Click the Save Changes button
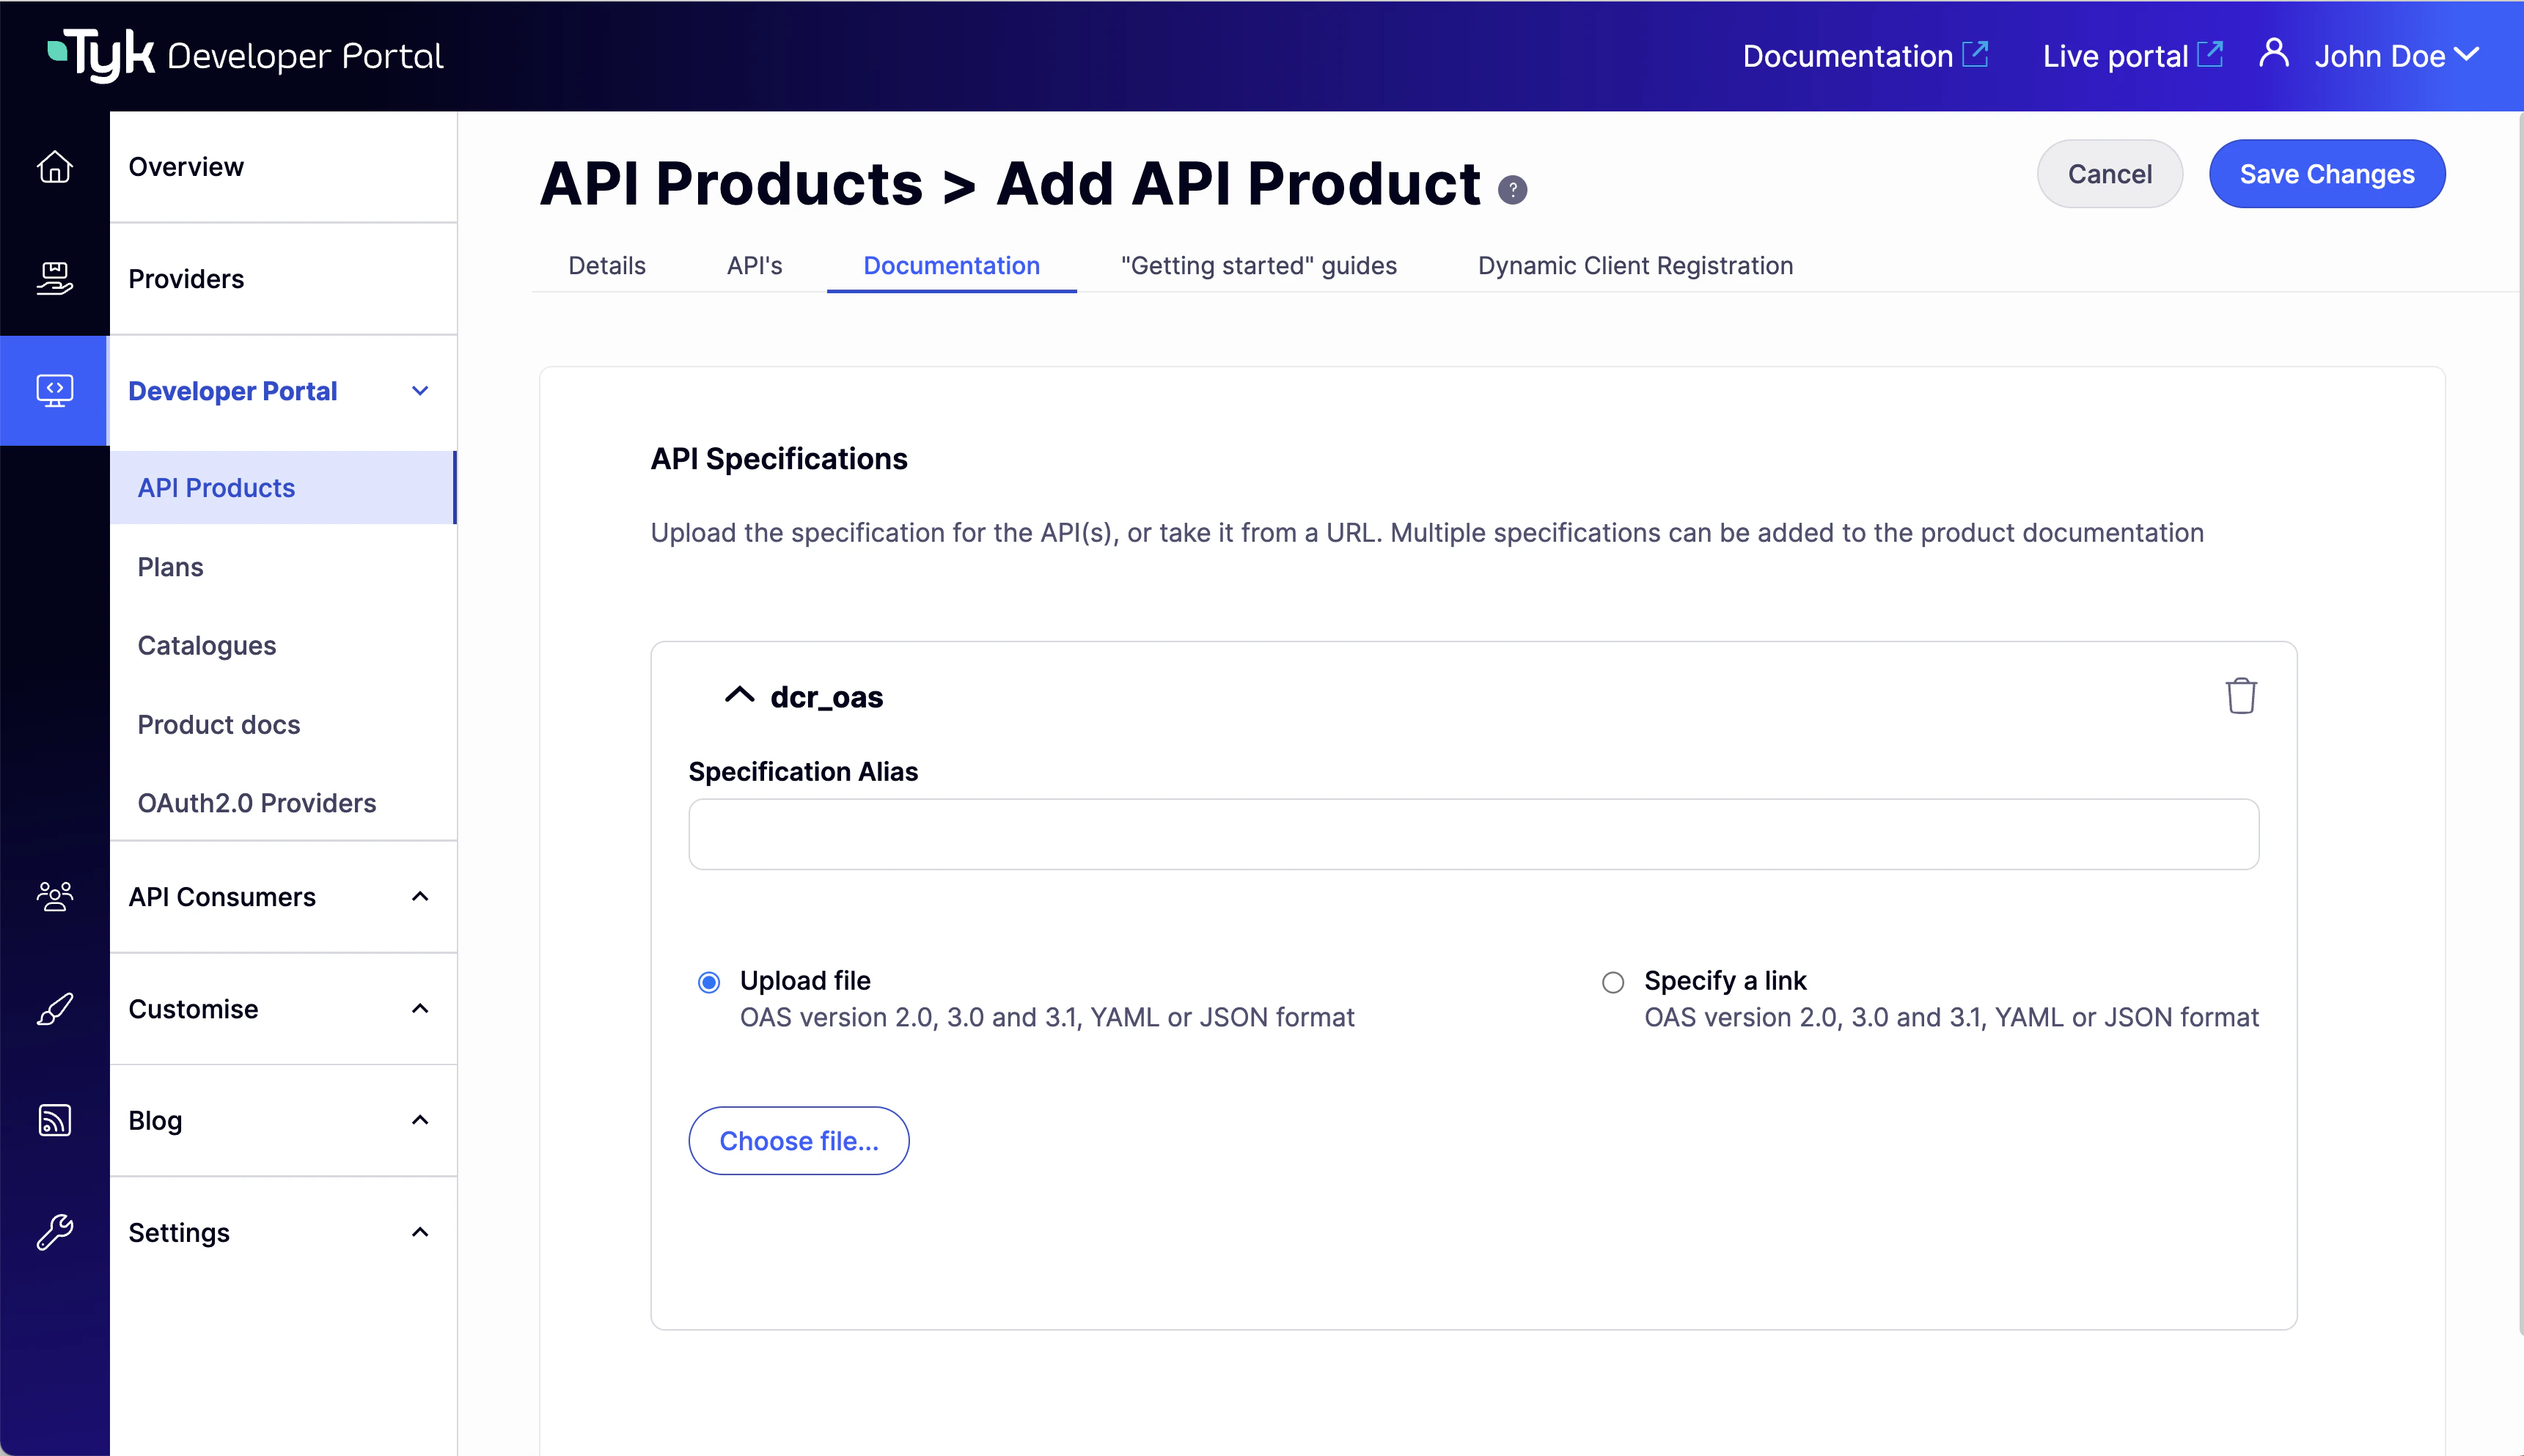Image resolution: width=2524 pixels, height=1456 pixels. (2327, 173)
